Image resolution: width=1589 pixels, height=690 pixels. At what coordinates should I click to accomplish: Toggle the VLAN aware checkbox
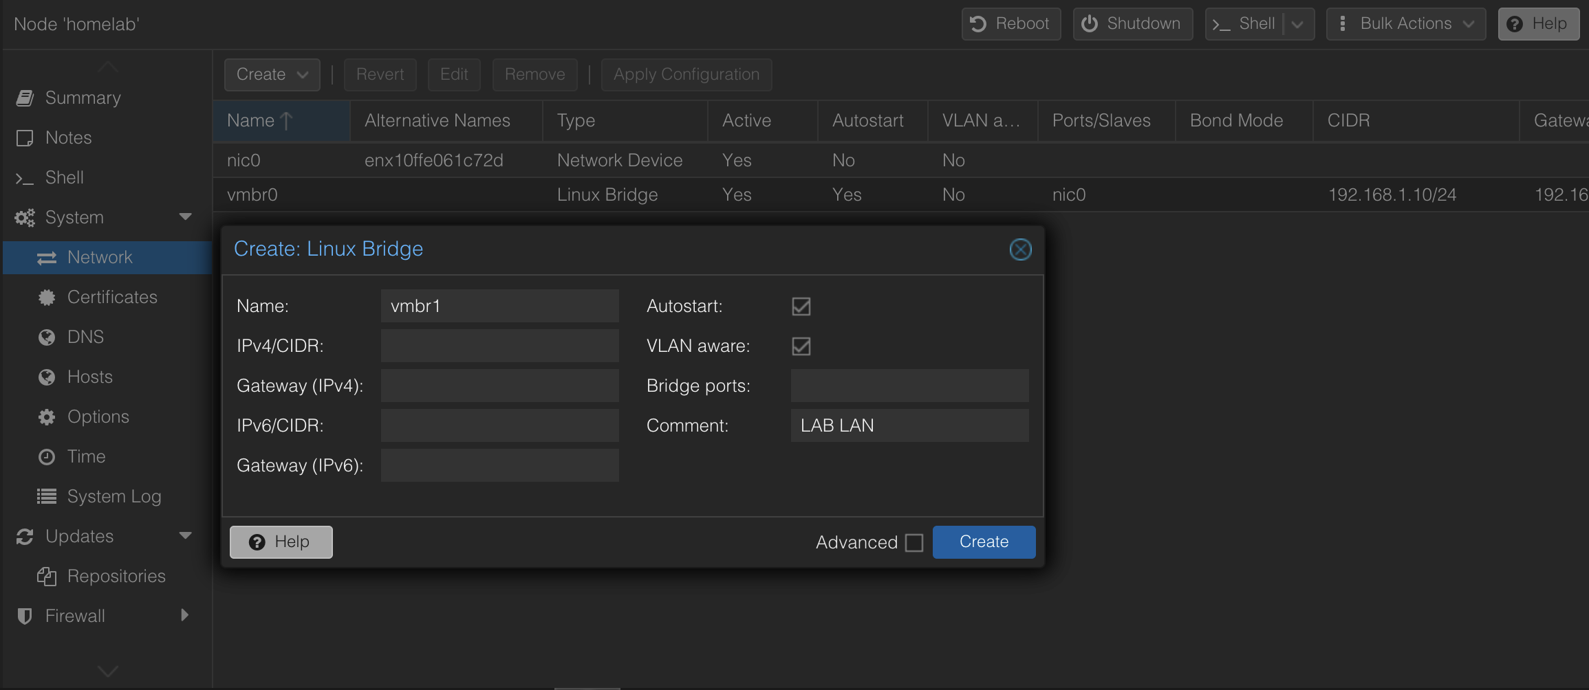(x=801, y=346)
